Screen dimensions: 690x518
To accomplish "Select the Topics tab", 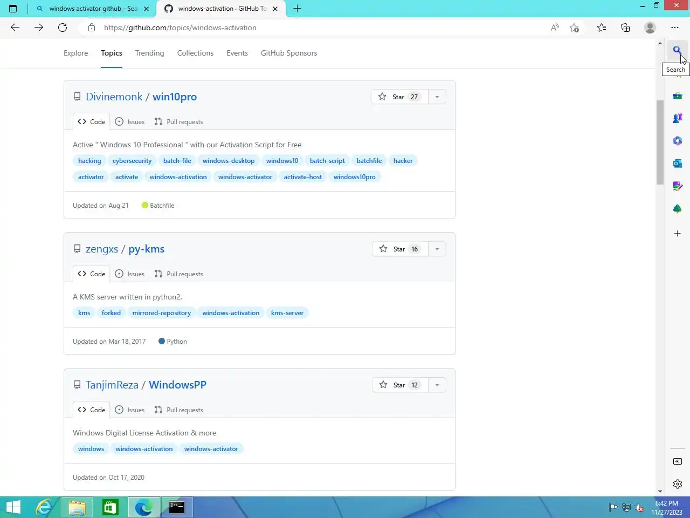I will [x=112, y=53].
